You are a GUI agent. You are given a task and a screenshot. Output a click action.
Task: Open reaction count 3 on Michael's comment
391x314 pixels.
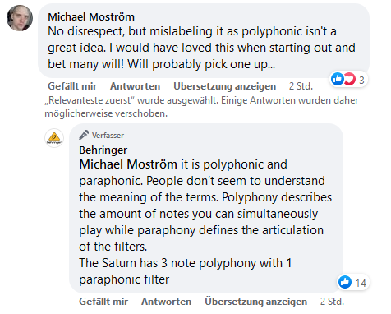point(361,80)
